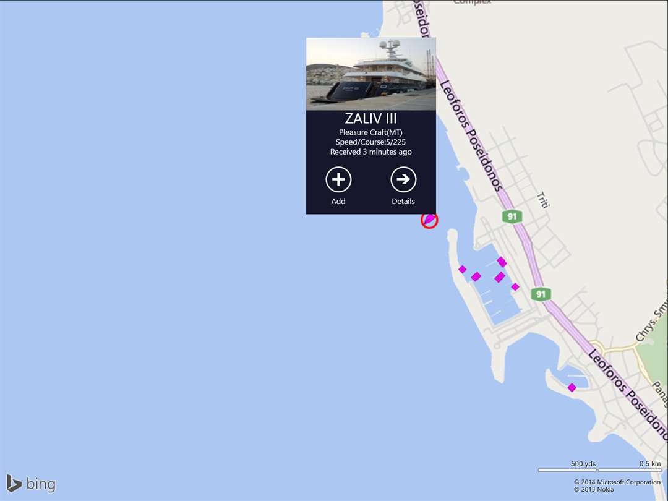
Task: Click the Add plus icon for ZALIV III
Action: pyautogui.click(x=338, y=179)
